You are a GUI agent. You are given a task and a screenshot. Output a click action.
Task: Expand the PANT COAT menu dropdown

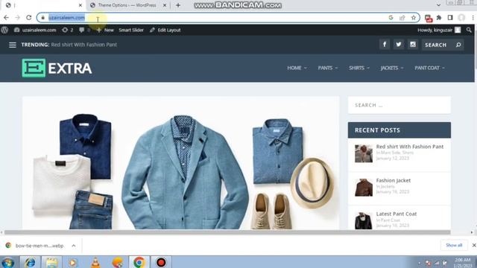click(429, 68)
